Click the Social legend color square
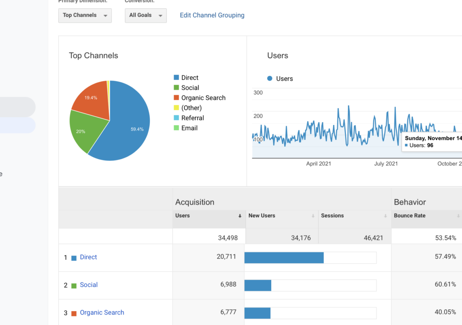The width and height of the screenshot is (462, 325). point(176,87)
